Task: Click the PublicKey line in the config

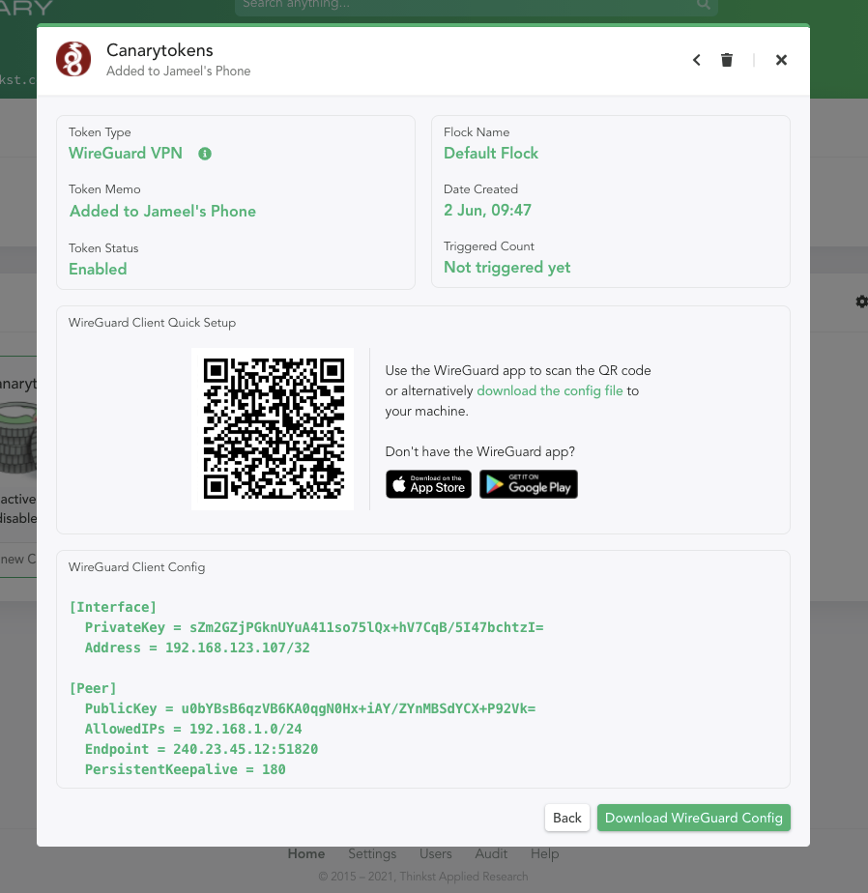Action: click(x=310, y=709)
